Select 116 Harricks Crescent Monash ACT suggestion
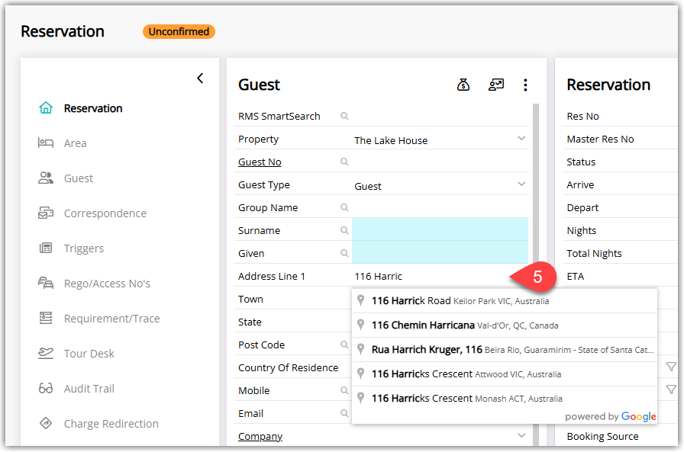 coord(505,398)
